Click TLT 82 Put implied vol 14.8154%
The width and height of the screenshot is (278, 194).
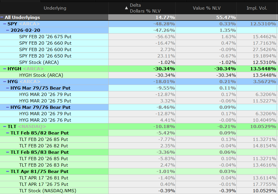(264, 146)
